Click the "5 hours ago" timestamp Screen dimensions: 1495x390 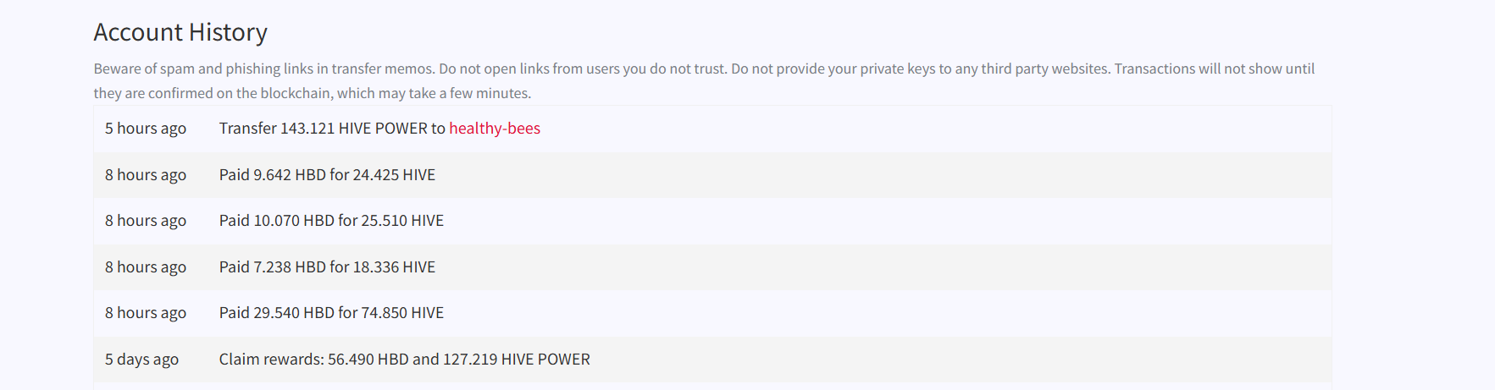pos(146,129)
